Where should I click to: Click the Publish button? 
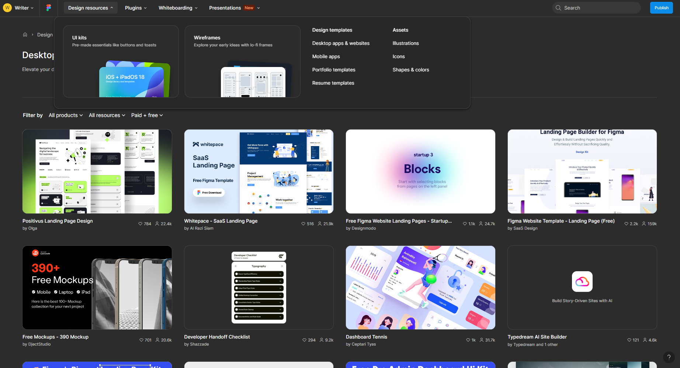[662, 8]
